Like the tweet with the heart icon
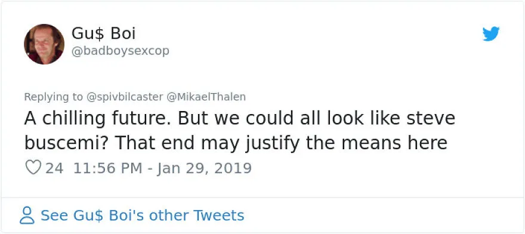The width and height of the screenshot is (525, 234). [33, 167]
